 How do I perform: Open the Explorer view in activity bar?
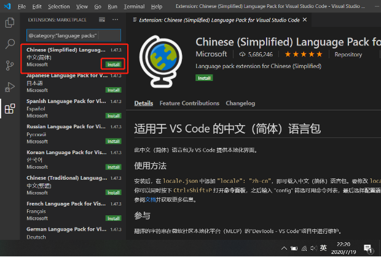(10, 23)
